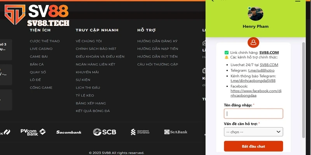Click the SeaBank logo
This screenshot has height=155, width=311.
(x=176, y=132)
